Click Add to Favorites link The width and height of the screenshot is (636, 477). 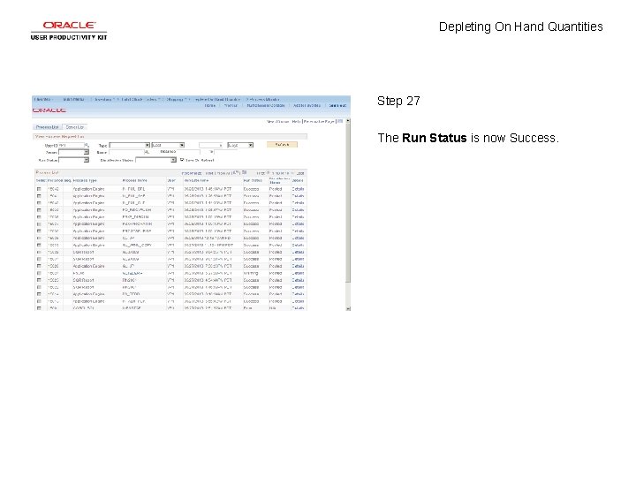(x=307, y=105)
